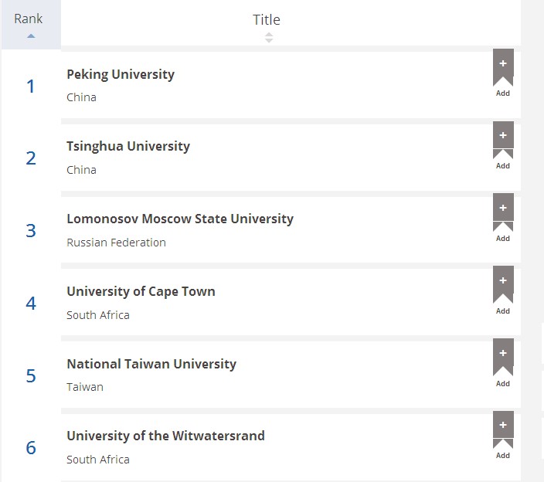Click Add label under Peking University bookmark
This screenshot has width=544, height=482.
click(x=503, y=93)
